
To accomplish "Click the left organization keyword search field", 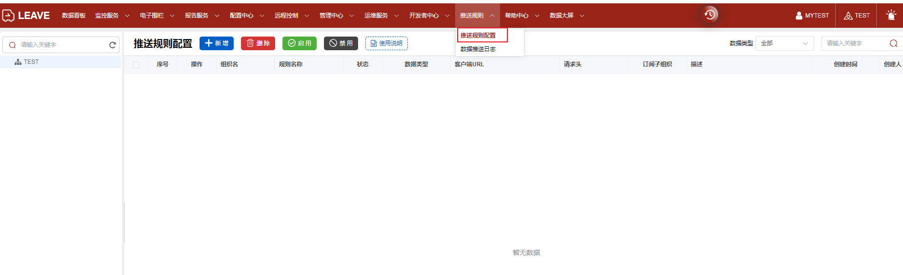I will (x=61, y=45).
